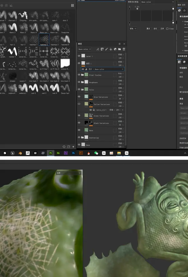Toggle visibility of Final Touches folder
Viewport: 188px width, 277px height.
point(79,75)
